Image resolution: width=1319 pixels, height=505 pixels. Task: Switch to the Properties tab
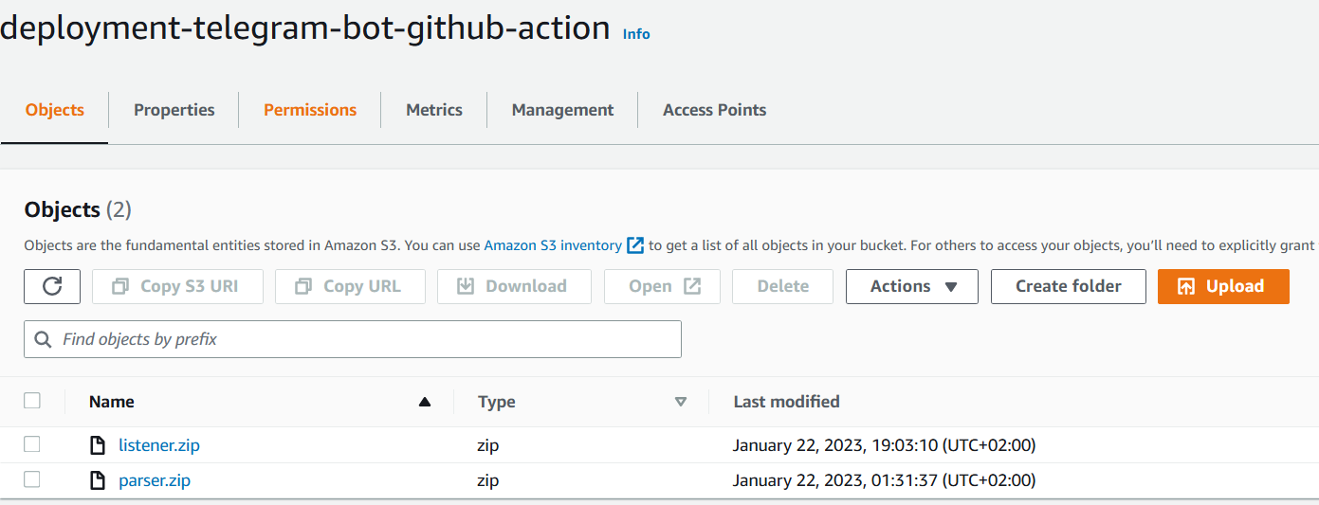click(174, 110)
